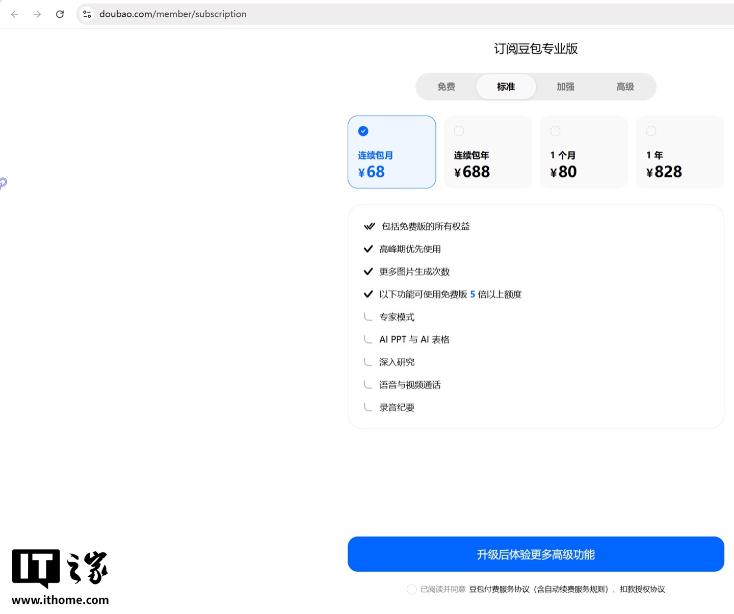734x614 pixels.
Task: Reload the Doubao subscription page
Action: pyautogui.click(x=60, y=14)
